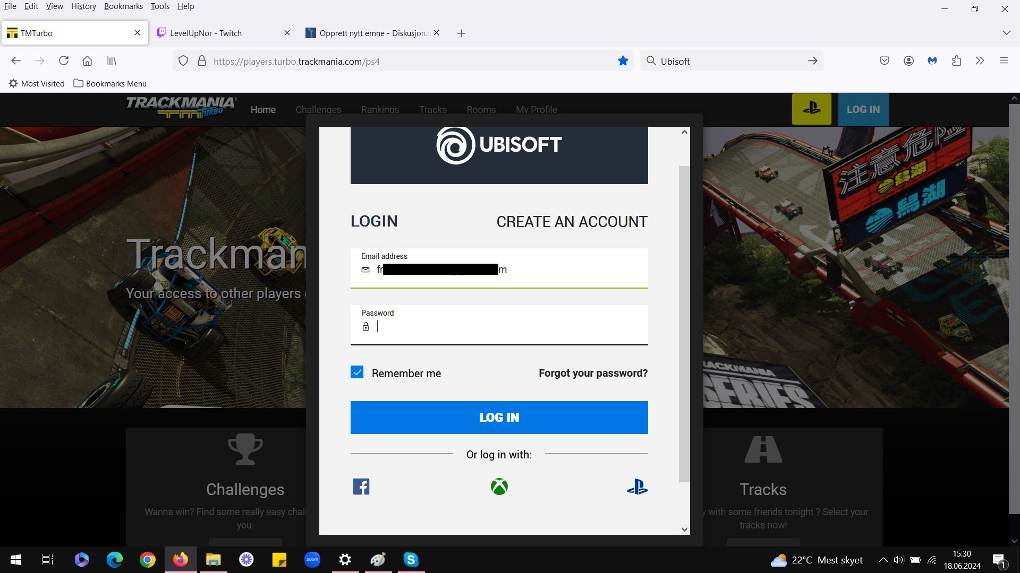
Task: Open Most Visited bookmarks
Action: (37, 83)
